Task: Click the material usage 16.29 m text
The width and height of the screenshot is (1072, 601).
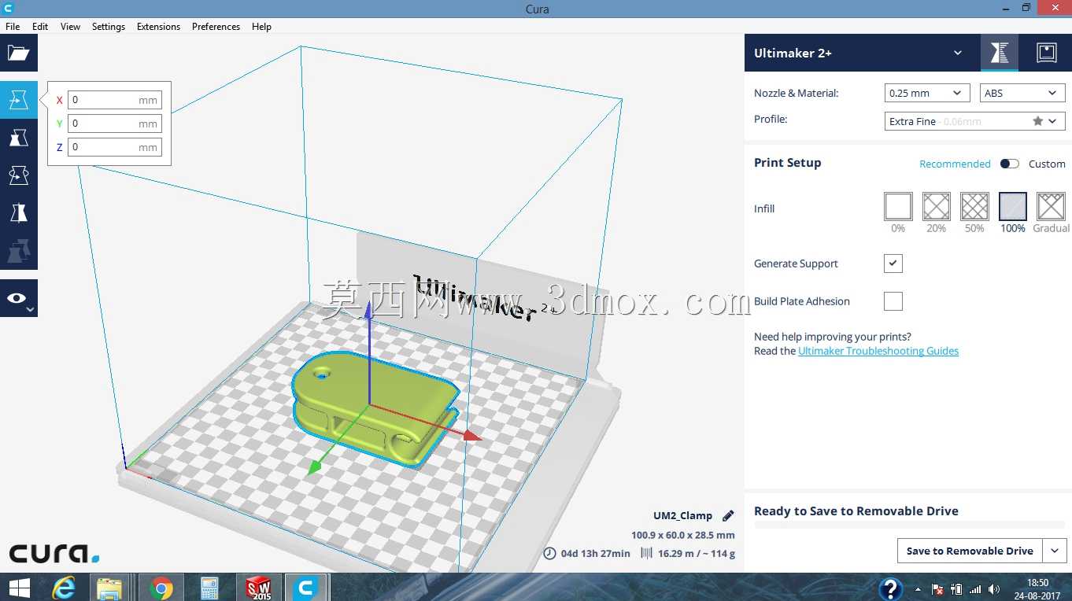Action: pyautogui.click(x=696, y=553)
